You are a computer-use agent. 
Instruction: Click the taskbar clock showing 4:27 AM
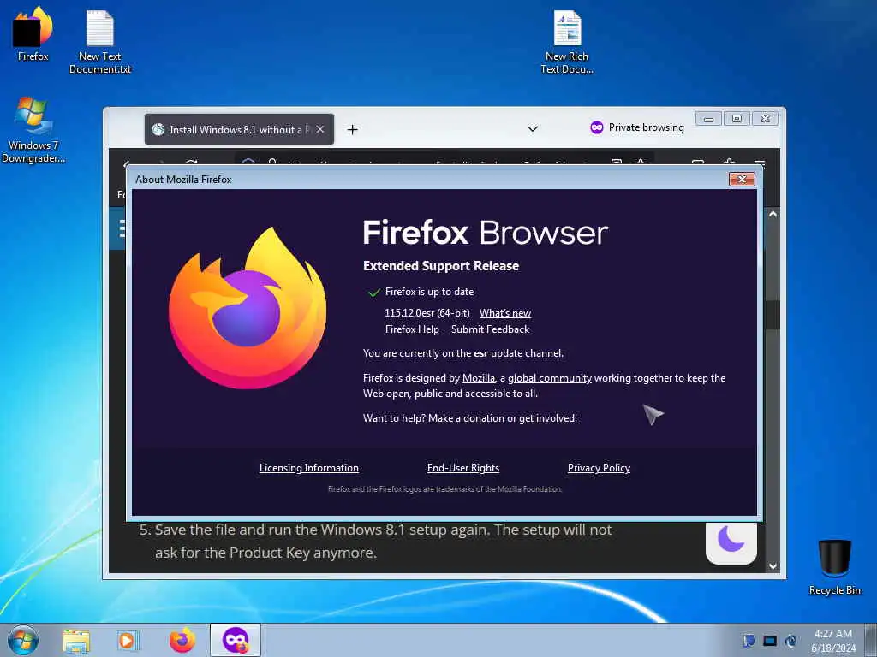pyautogui.click(x=833, y=640)
